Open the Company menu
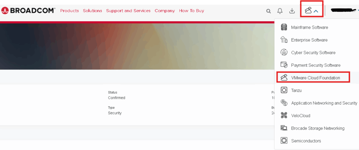The image size is (359, 150). click(x=165, y=11)
